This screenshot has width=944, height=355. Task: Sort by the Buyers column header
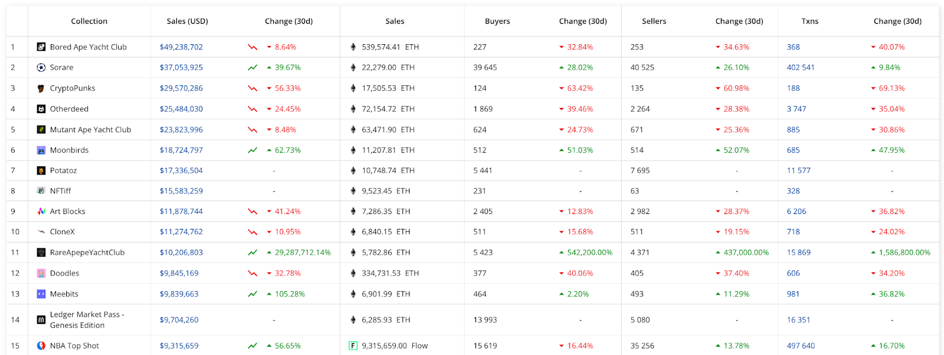click(497, 21)
